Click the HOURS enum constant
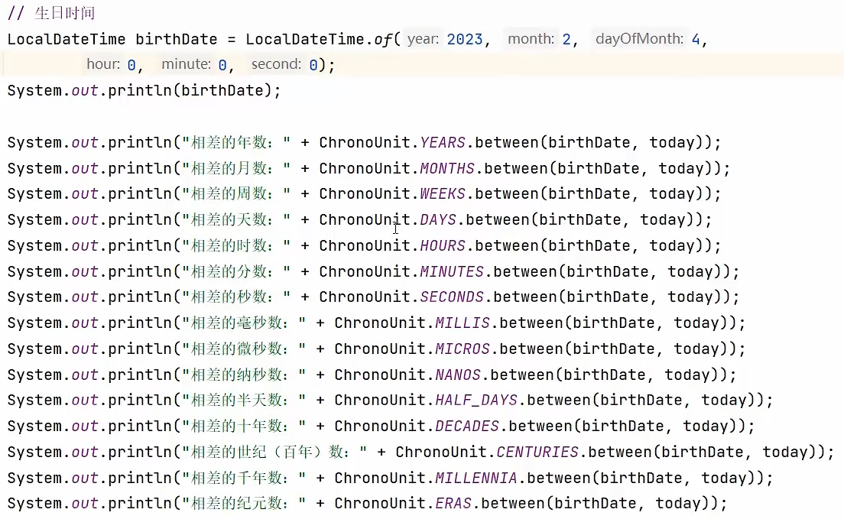844x519 pixels. pyautogui.click(x=443, y=246)
